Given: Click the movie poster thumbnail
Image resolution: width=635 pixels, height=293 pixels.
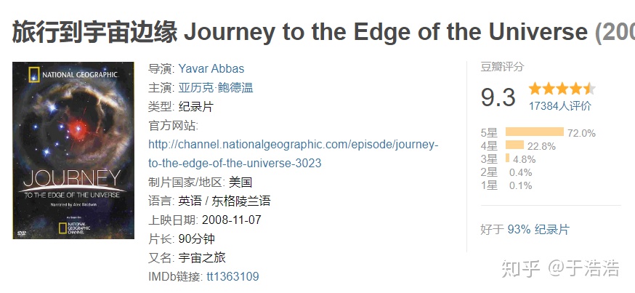Looking at the screenshot, I should 73,150.
